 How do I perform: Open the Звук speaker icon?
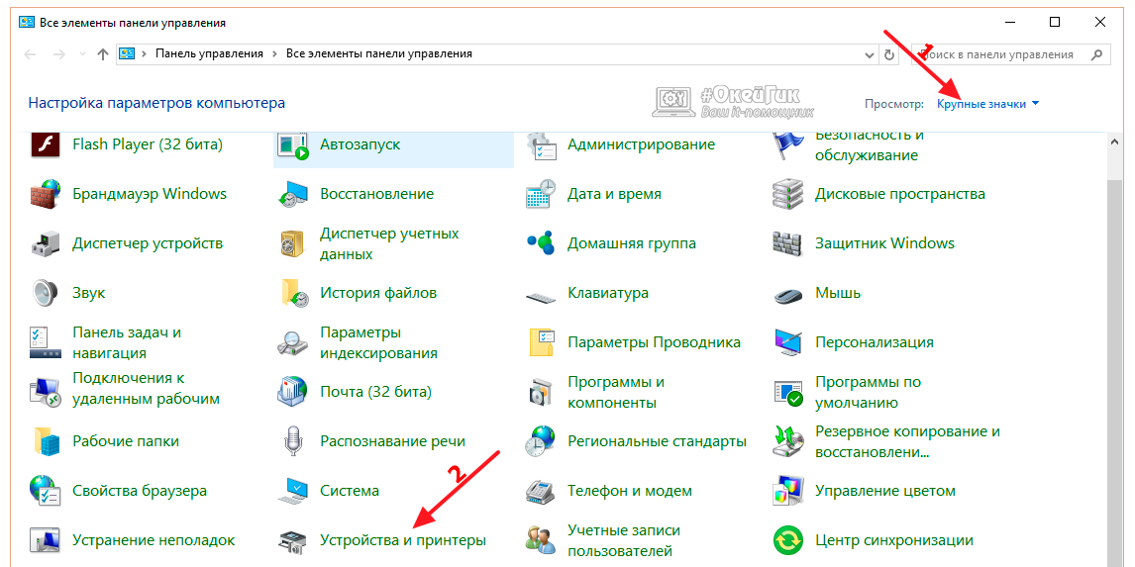[x=45, y=294]
